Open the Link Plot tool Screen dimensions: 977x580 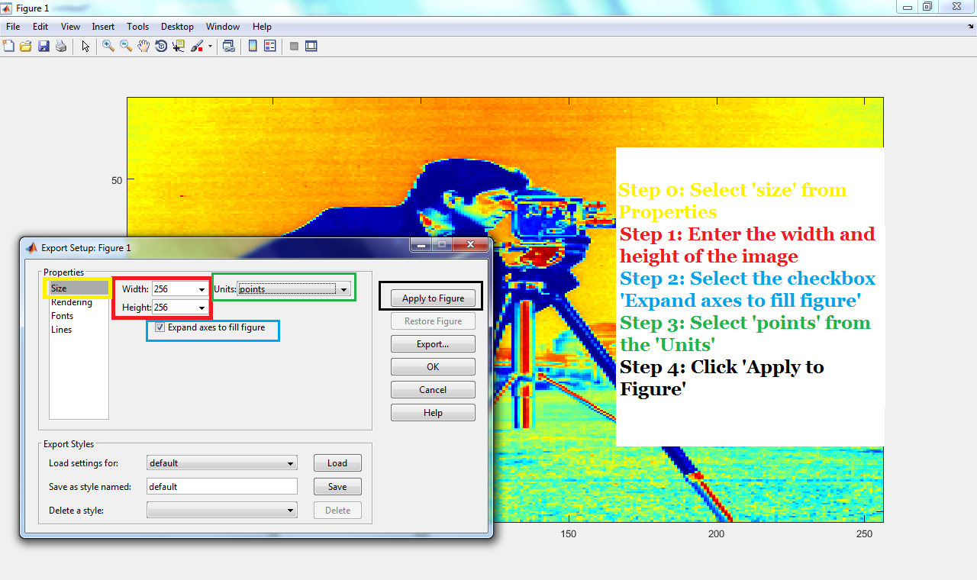click(x=228, y=46)
